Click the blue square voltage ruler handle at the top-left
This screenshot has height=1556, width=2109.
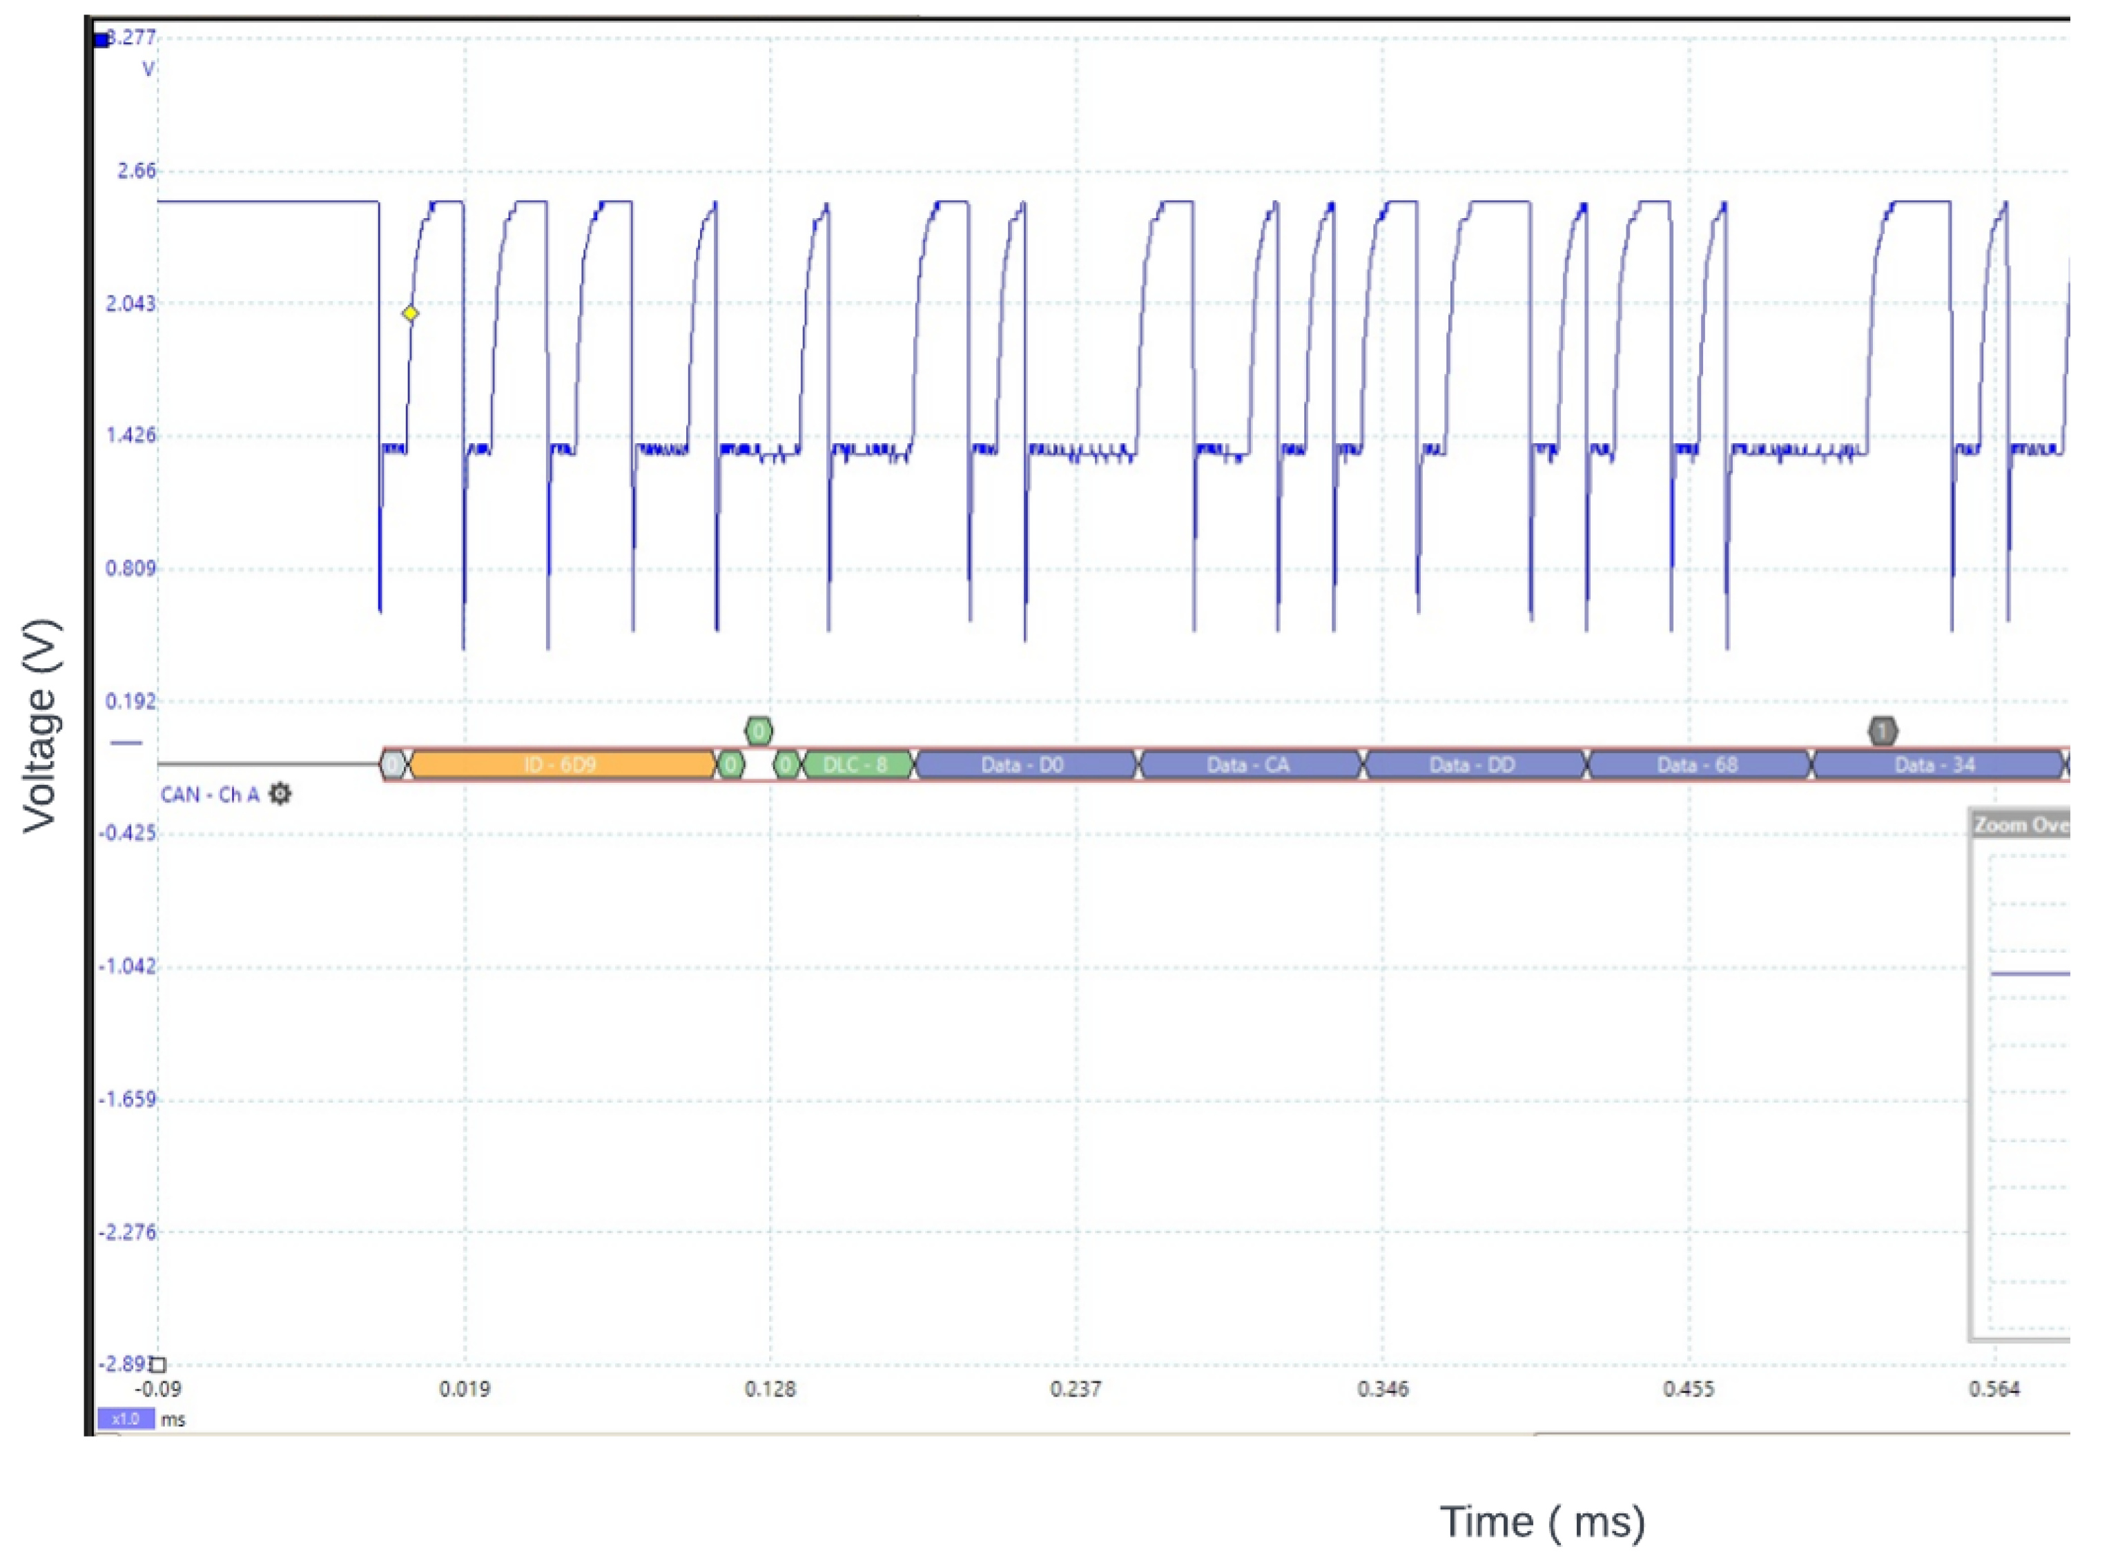pyautogui.click(x=101, y=39)
